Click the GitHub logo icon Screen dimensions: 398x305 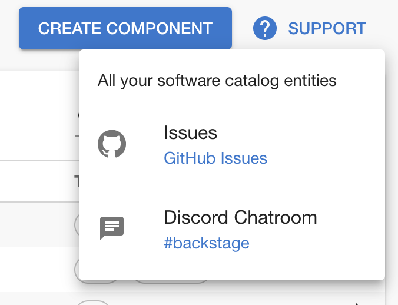112,144
